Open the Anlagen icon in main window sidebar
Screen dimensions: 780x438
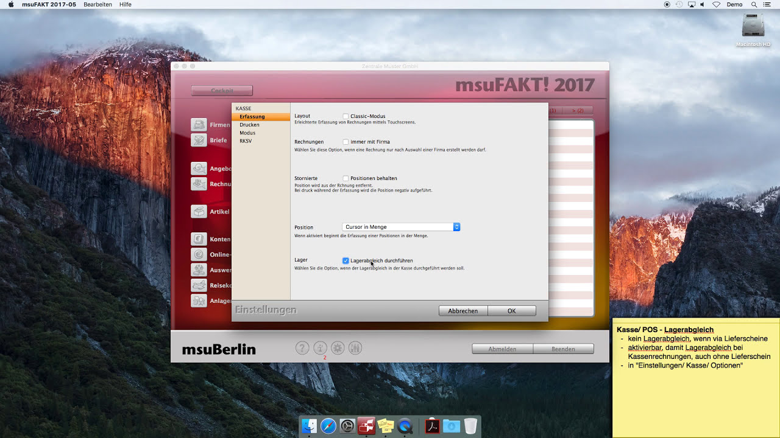point(199,301)
